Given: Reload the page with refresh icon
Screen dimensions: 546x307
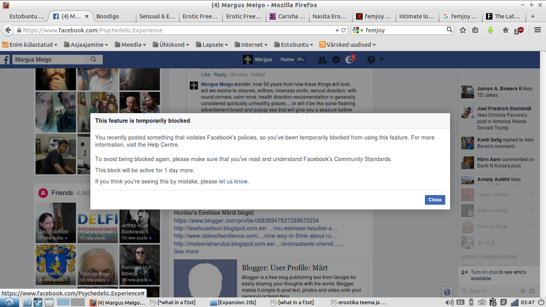Looking at the screenshot, I should 343,30.
